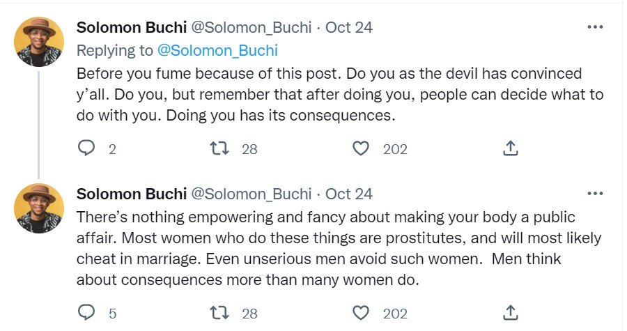Open the first tweet's Oct 24 timestamp
This screenshot has width=627, height=331.
point(349,28)
